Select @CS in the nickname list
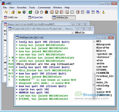Screen dimensions: 119x112 pos(99,41)
